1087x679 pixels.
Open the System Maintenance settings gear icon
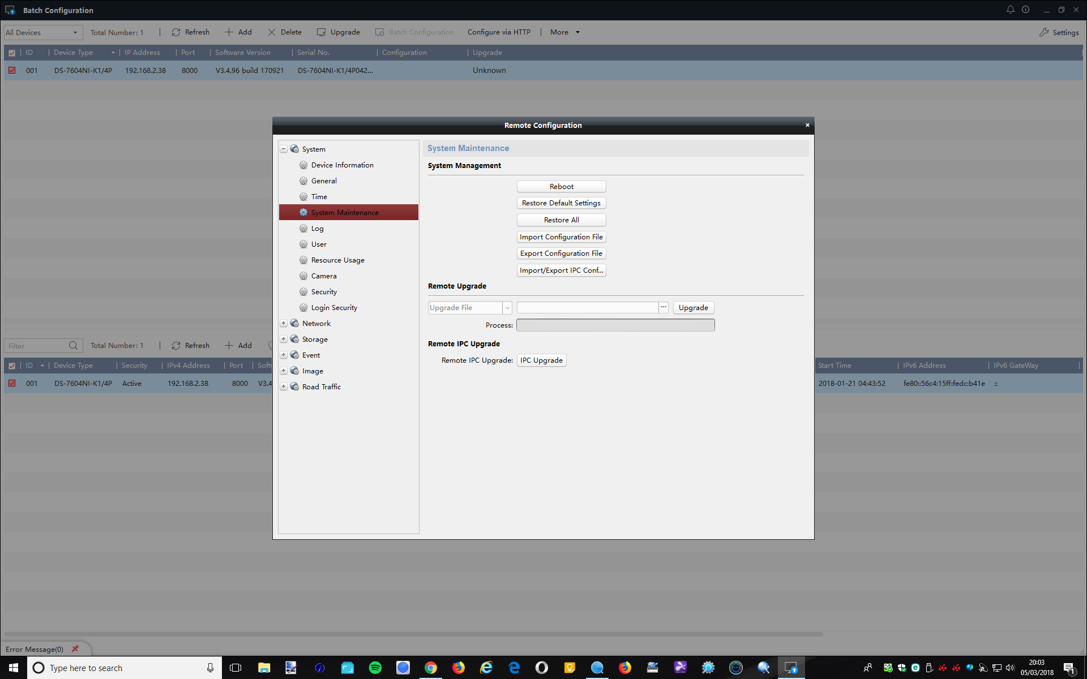tap(303, 212)
